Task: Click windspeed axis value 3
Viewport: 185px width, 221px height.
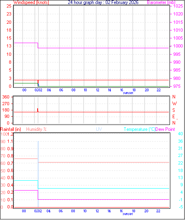Action: (10, 78)
